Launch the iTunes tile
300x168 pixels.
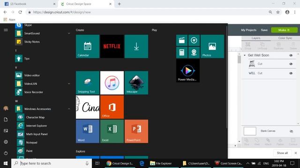coord(112,83)
